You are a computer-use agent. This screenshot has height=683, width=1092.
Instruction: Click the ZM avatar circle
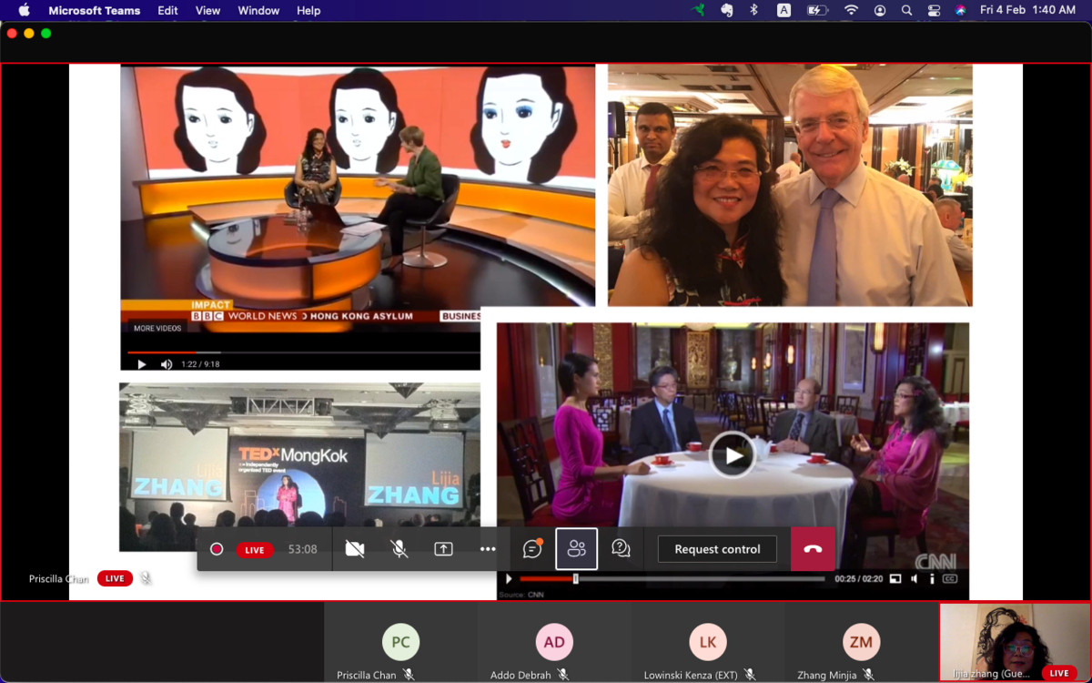861,642
